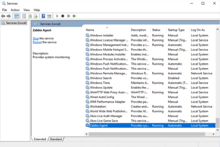The image size is (220, 147).
Task: Click the gear icon of Windows Update
Action: (87, 87)
